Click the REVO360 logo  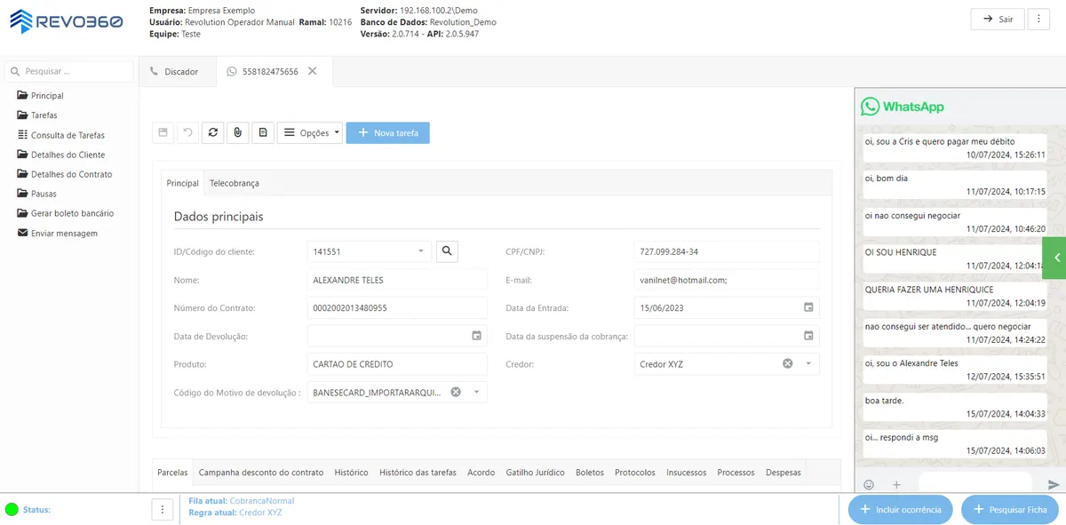[66, 20]
